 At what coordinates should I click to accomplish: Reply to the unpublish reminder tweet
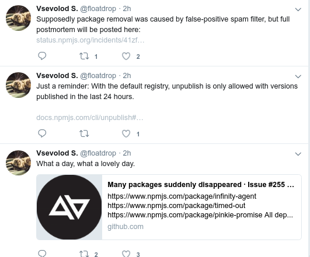42,133
